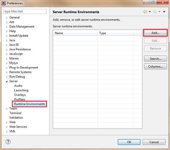Expand the Ant preferences node
Viewport: 170px width, 150px height.
(x=7, y=22)
